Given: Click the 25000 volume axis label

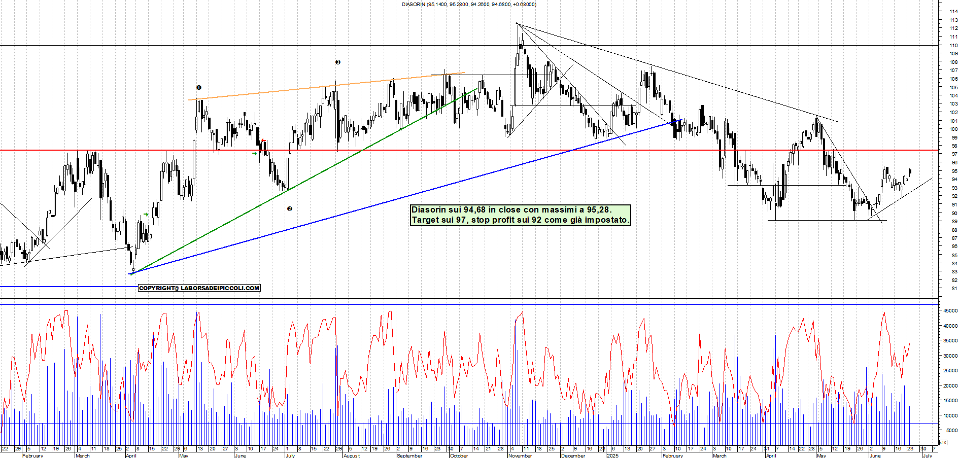Looking at the screenshot, I should 950,371.
